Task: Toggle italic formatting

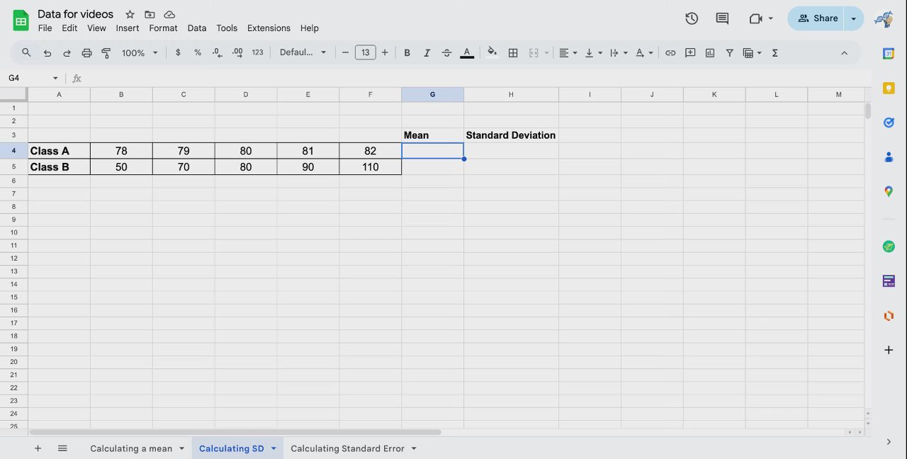Action: pos(427,52)
